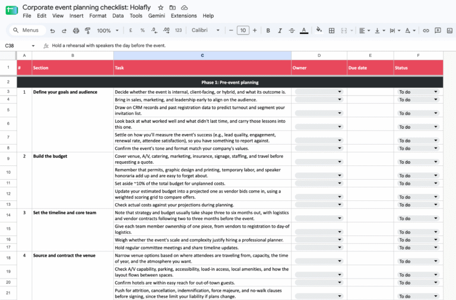Format as percent
This screenshot has height=300, width=456.
click(142, 30)
